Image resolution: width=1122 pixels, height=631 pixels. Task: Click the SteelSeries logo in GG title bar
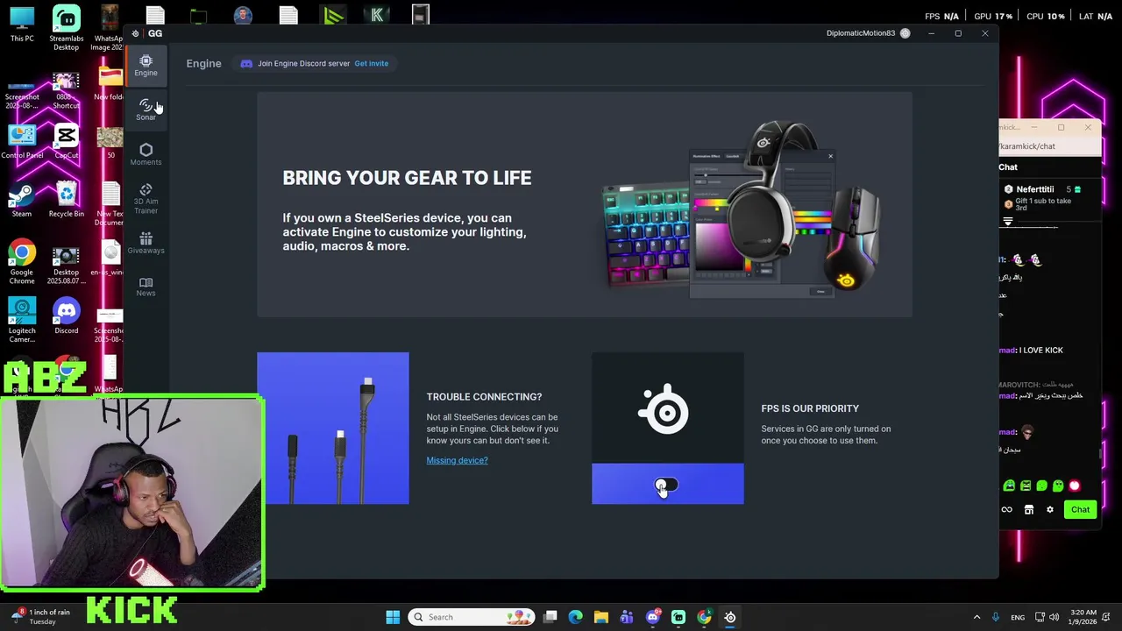[135, 33]
